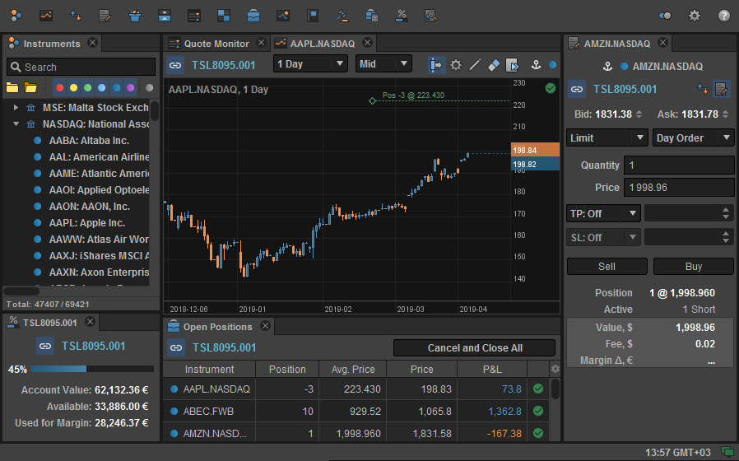Open the Limit order type dropdown
This screenshot has width=739, height=461.
click(607, 138)
